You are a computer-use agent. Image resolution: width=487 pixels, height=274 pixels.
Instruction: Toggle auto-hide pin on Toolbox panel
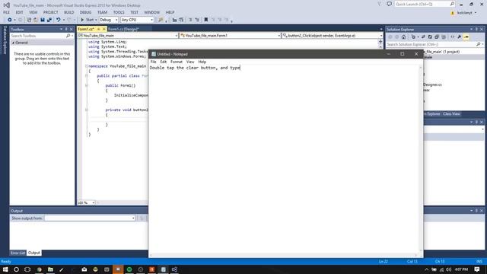(x=66, y=29)
